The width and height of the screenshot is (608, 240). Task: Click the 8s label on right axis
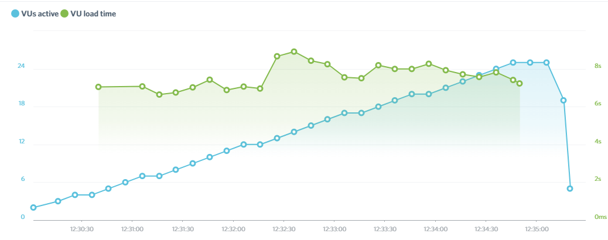click(x=597, y=66)
